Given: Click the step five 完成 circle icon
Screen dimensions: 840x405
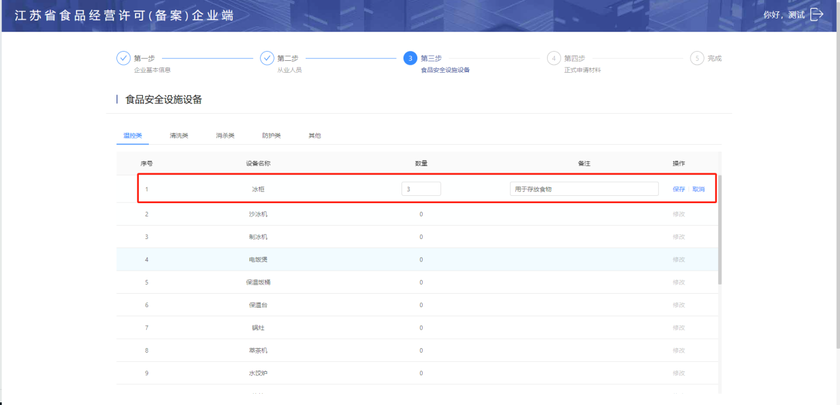Looking at the screenshot, I should [x=697, y=58].
